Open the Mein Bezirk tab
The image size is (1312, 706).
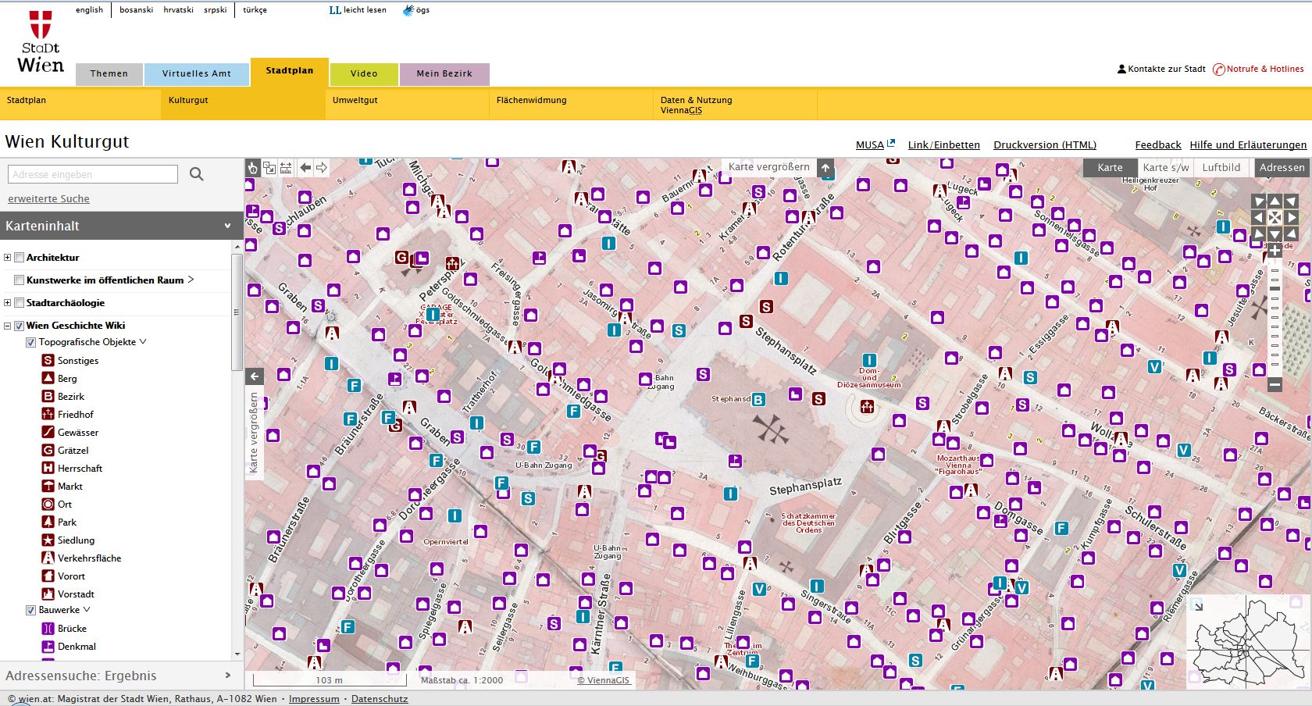(444, 74)
